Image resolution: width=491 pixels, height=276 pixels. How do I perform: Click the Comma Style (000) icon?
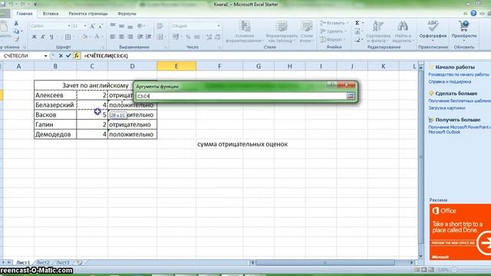[x=197, y=37]
